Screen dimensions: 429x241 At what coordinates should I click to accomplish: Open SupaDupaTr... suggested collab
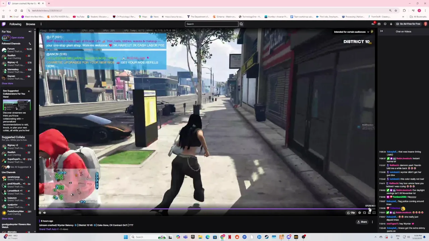point(17,160)
